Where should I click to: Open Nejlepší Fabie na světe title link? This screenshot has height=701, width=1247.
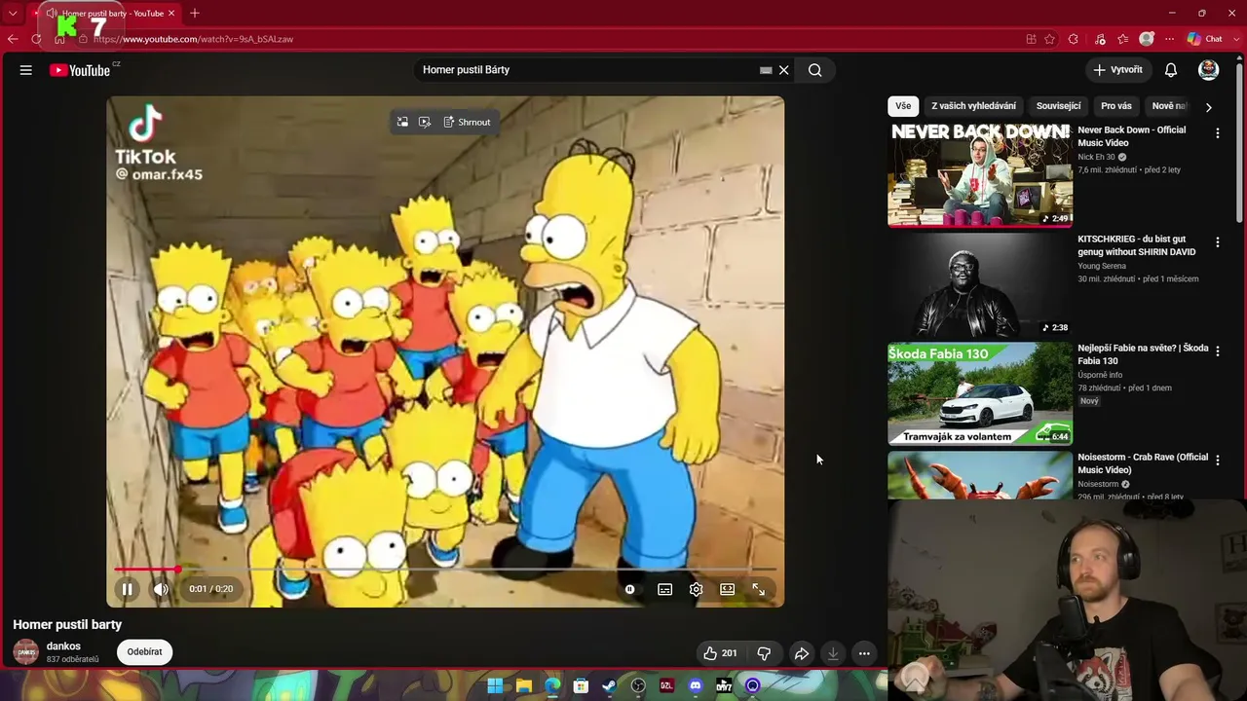point(1143,354)
